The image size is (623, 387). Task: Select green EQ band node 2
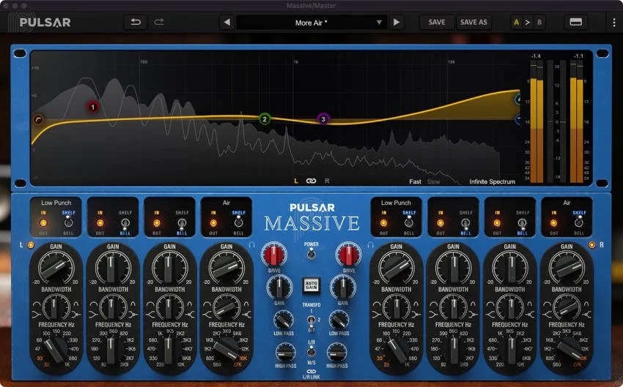(265, 119)
